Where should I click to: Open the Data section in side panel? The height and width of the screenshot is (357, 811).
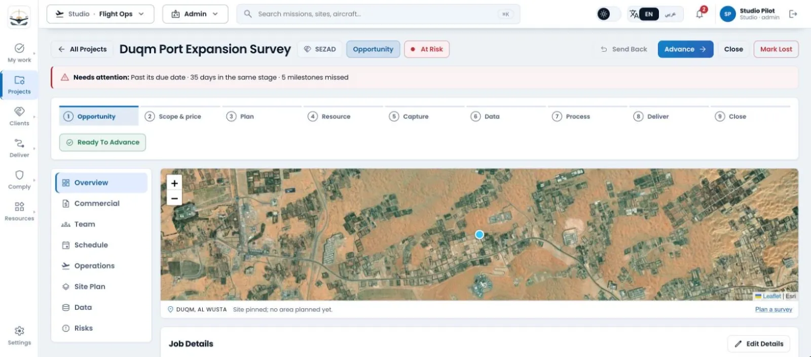[101, 307]
